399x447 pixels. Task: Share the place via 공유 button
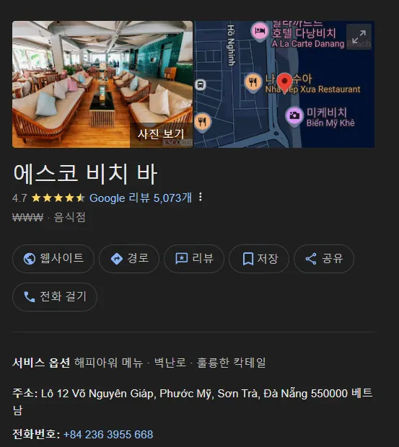tap(324, 259)
